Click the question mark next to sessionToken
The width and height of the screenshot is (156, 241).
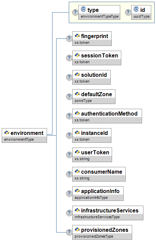pyautogui.click(x=69, y=58)
